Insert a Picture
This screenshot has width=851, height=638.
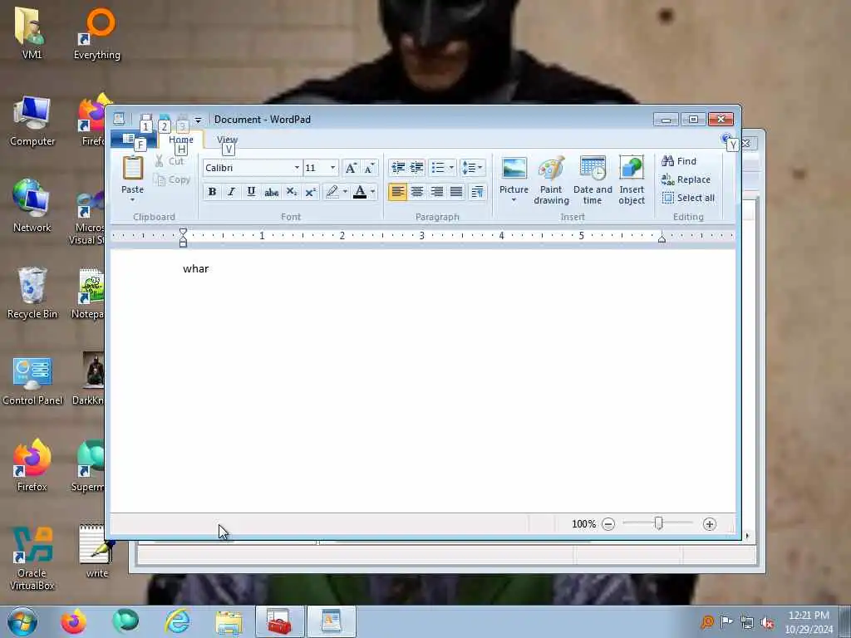coord(514,174)
